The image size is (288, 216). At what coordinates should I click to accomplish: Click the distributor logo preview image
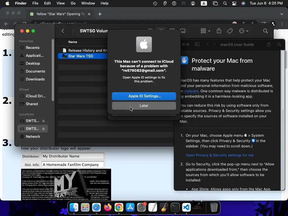tap(66, 184)
